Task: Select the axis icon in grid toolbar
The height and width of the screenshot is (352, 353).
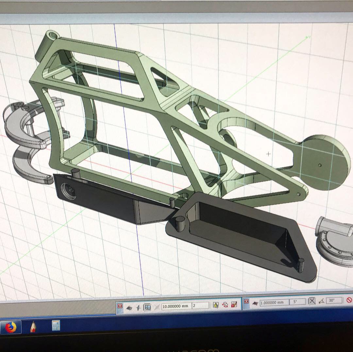Action: tap(139, 307)
